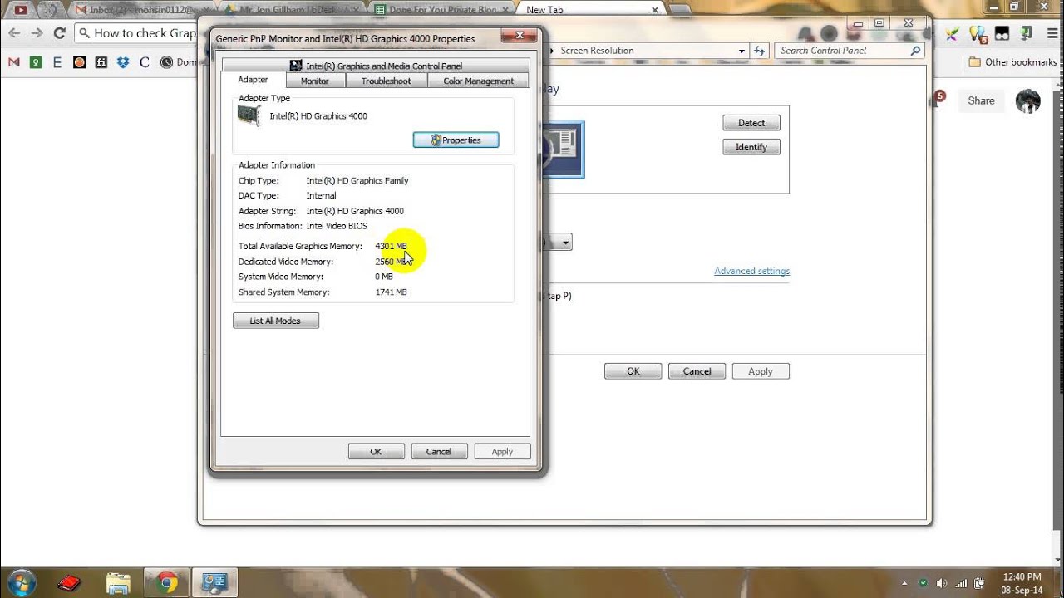Click the volume speaker tray icon
This screenshot has height=598, width=1064.
(x=942, y=583)
